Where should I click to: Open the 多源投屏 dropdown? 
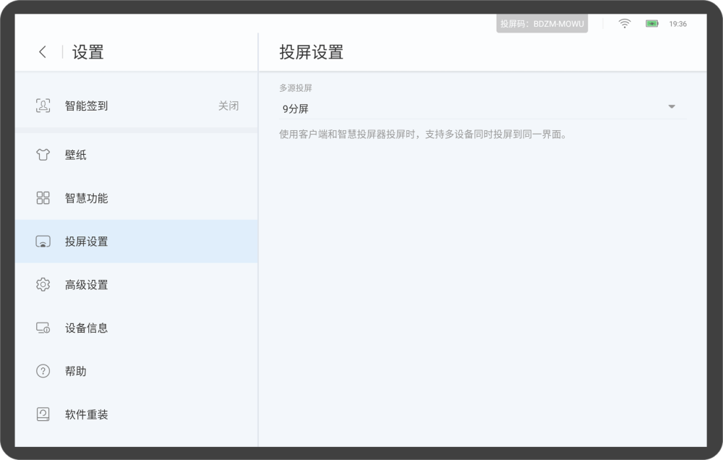point(477,106)
